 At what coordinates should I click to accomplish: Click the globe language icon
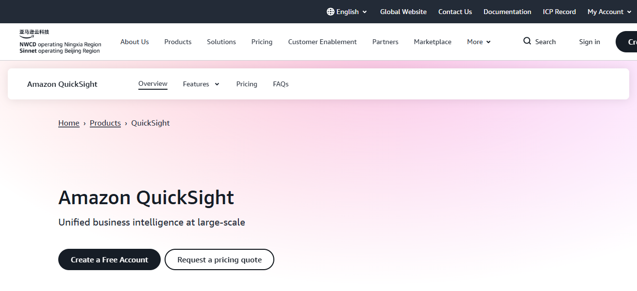click(x=331, y=12)
